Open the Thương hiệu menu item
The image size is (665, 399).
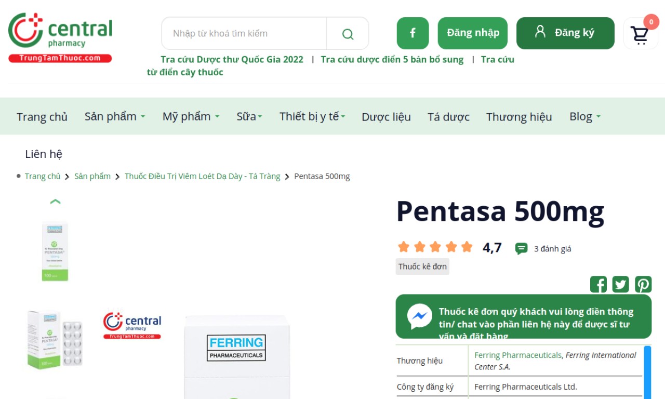click(519, 117)
